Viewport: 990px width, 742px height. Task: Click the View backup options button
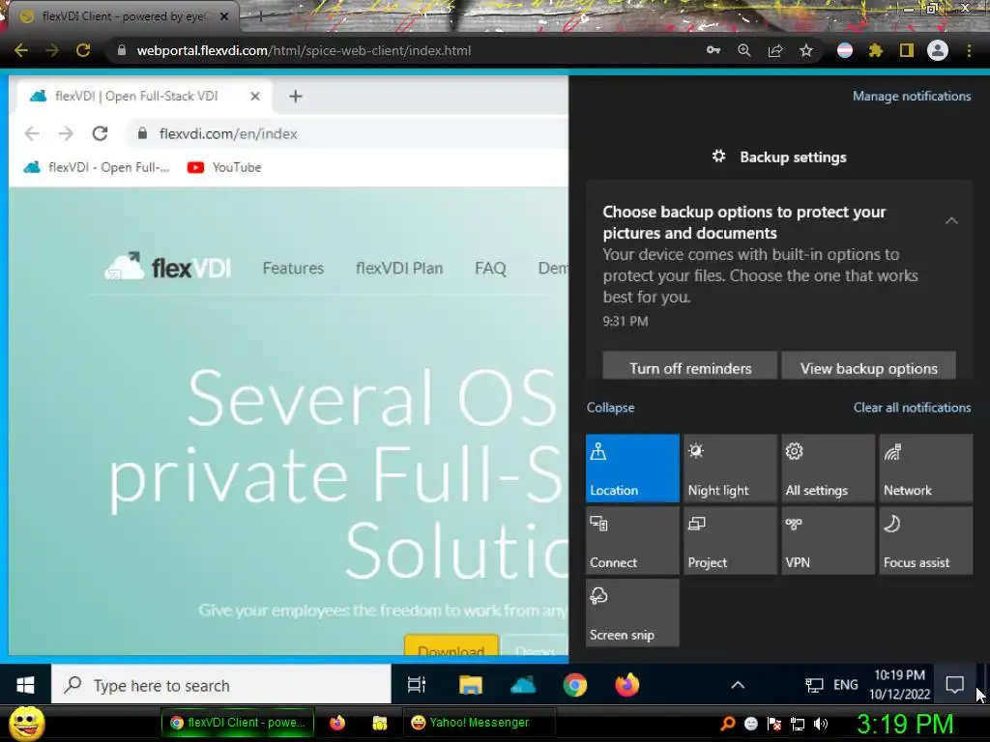click(869, 366)
